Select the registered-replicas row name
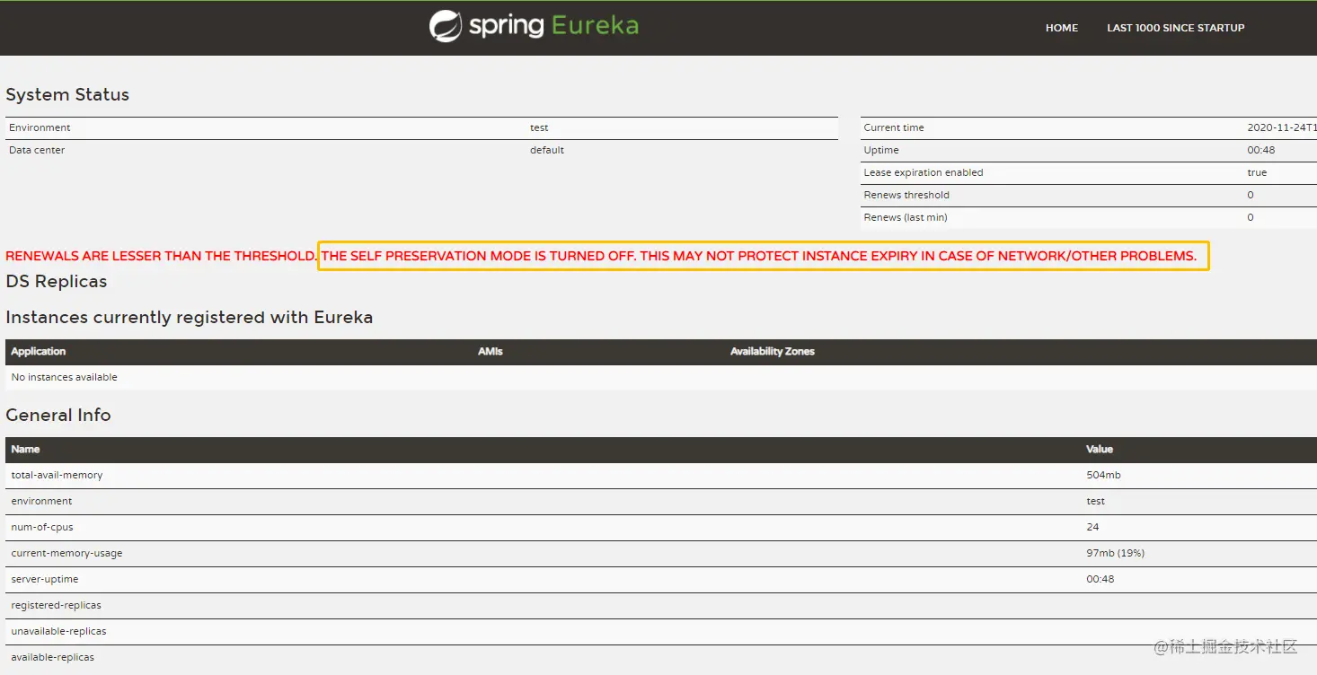 (x=56, y=606)
